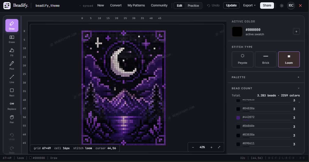Click the beadify_theme file name
Viewport: 309px width, 162px height.
click(x=47, y=6)
